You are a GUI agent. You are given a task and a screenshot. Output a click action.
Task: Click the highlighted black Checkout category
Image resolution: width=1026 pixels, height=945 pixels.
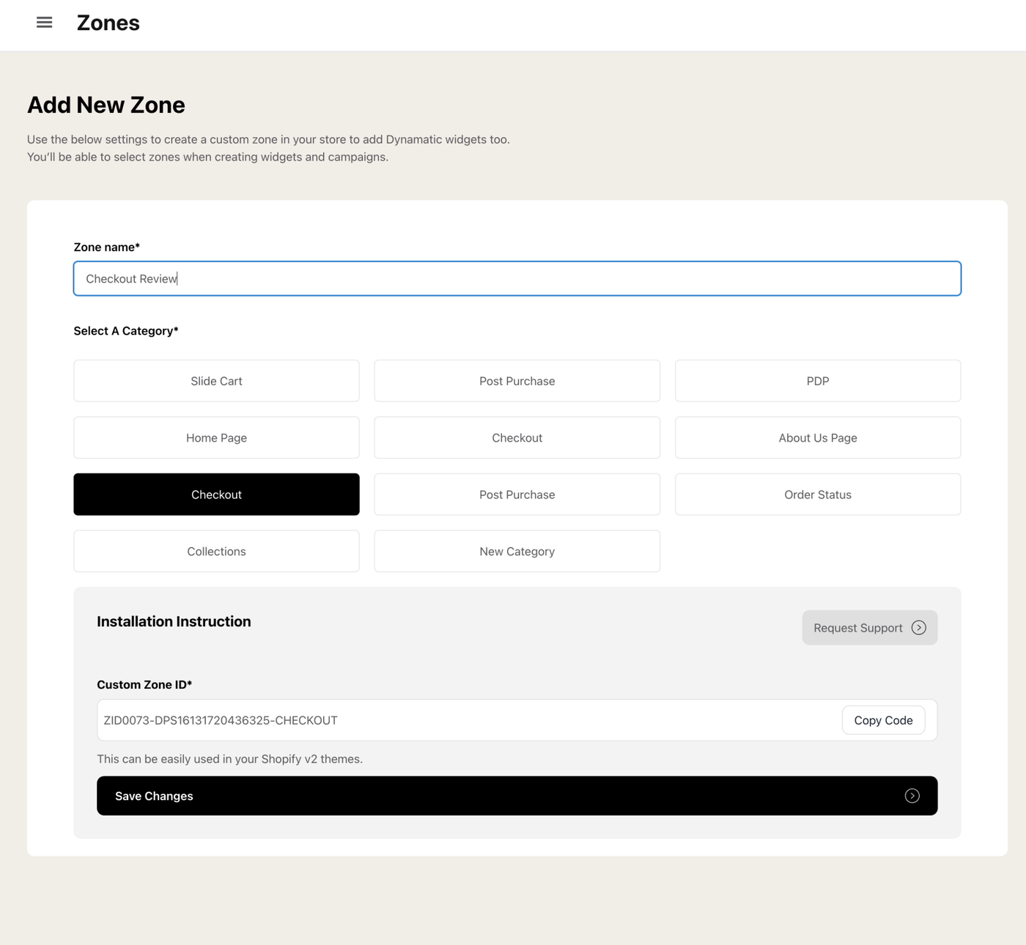tap(216, 494)
